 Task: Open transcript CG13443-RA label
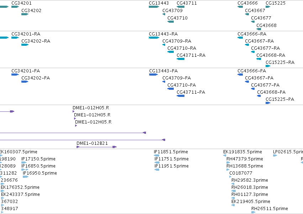pos(163,34)
